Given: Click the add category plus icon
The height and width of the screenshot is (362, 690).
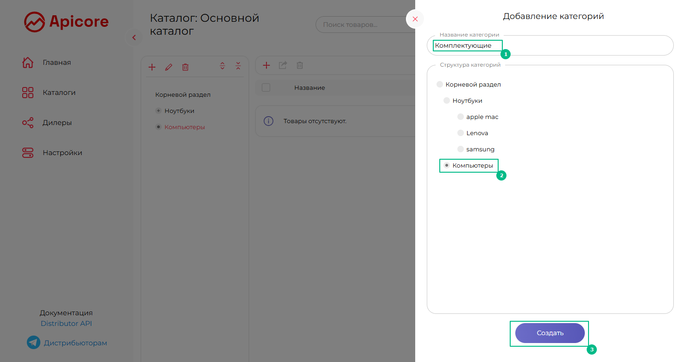Looking at the screenshot, I should [x=152, y=67].
